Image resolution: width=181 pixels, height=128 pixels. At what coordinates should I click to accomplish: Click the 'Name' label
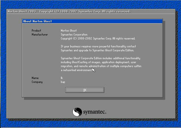pyautogui.click(x=35, y=78)
